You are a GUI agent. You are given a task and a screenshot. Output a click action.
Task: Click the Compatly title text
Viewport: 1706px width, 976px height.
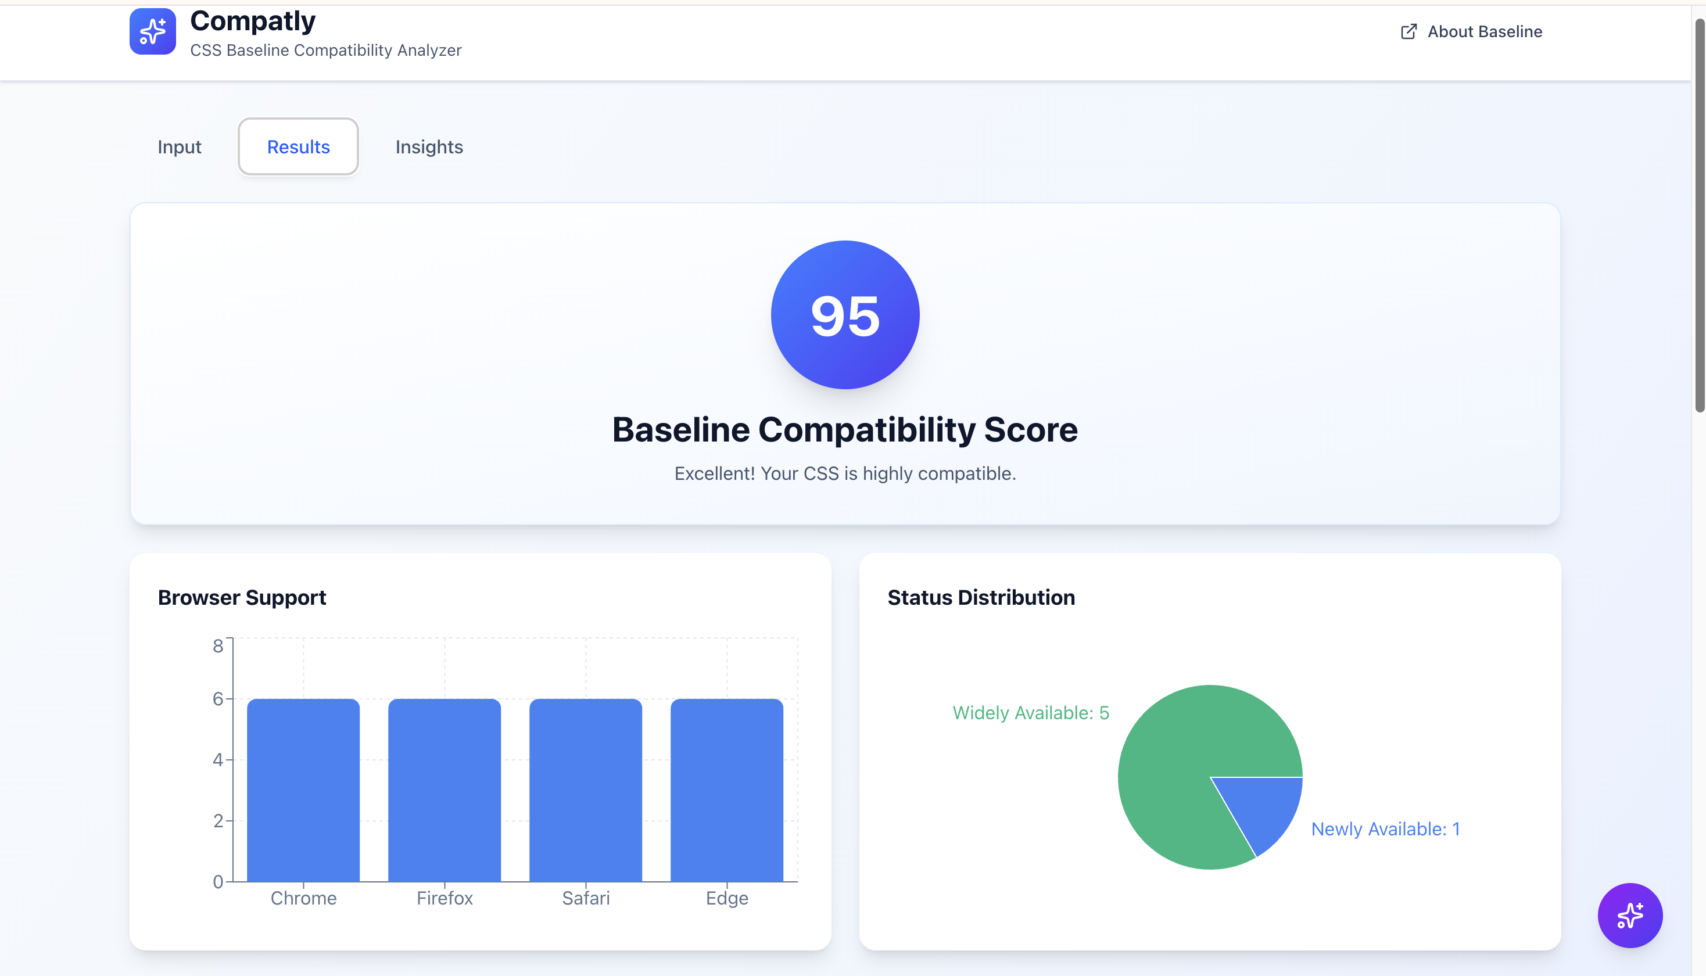coord(253,21)
